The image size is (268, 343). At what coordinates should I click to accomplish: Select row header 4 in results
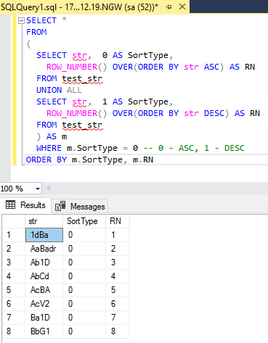click(x=14, y=276)
